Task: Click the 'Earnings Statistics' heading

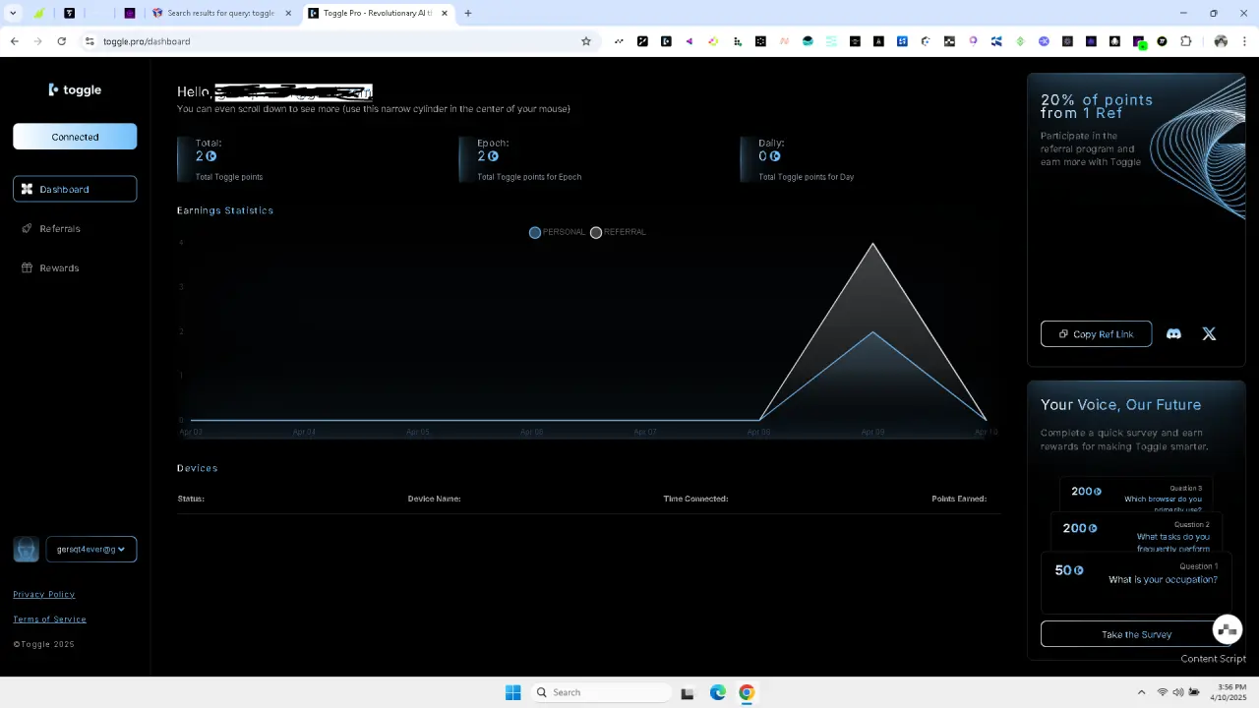Action: [x=225, y=210]
